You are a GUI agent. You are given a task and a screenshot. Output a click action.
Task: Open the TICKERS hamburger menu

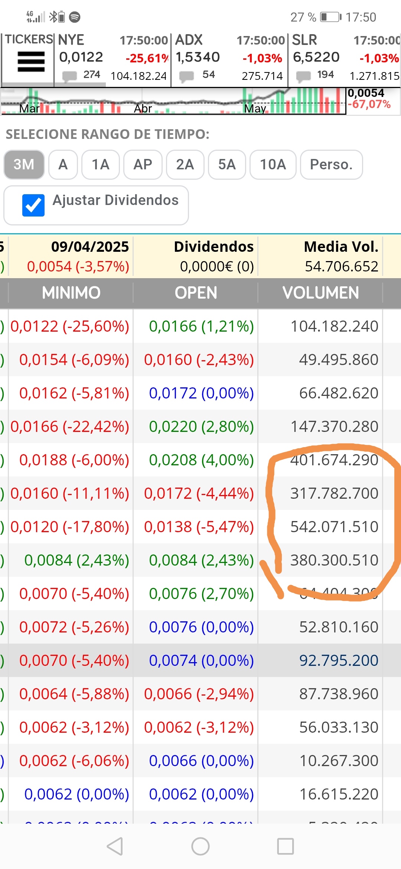[x=31, y=61]
